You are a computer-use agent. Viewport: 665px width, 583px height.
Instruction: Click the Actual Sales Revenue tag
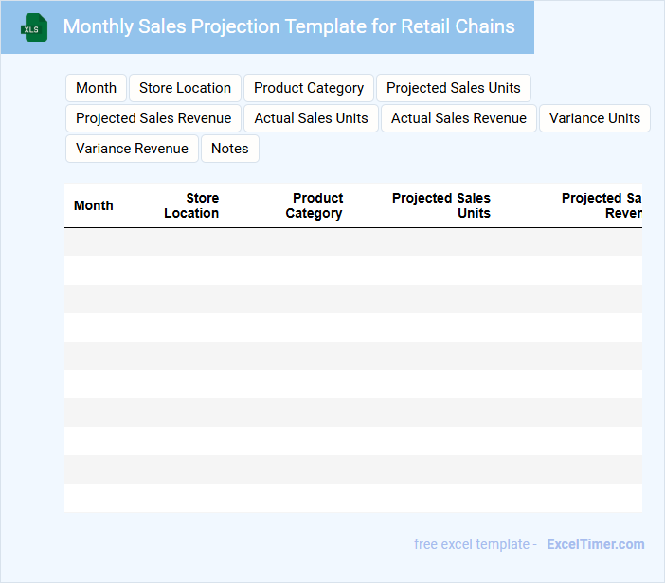click(x=458, y=118)
